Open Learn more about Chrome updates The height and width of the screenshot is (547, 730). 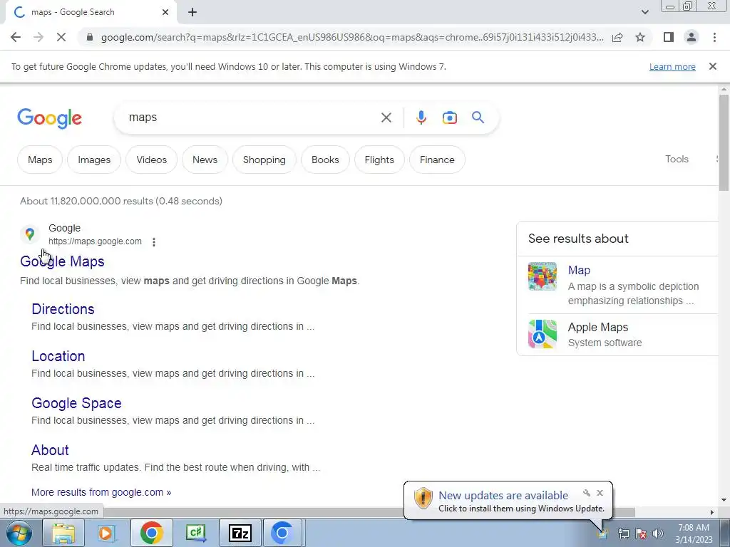tap(672, 66)
